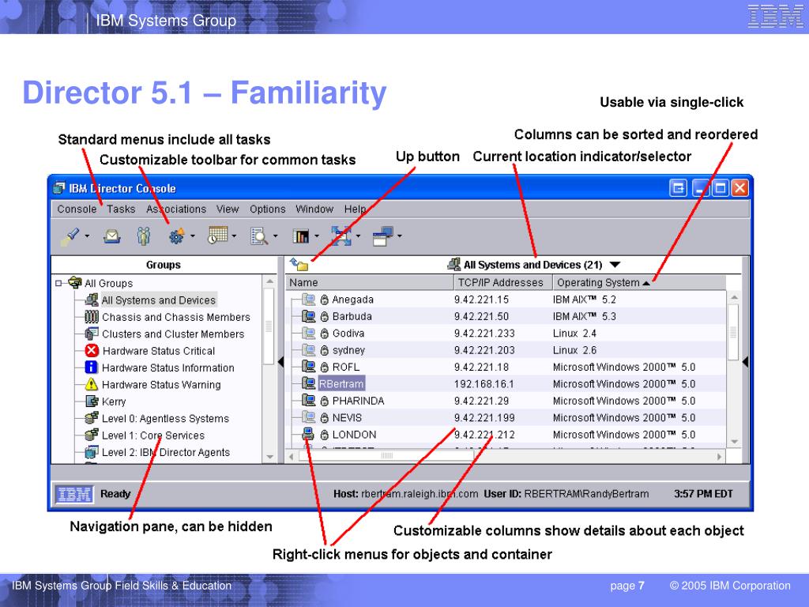Screen dimensions: 809x607
Task: Select the RBertram system name
Action: [341, 384]
